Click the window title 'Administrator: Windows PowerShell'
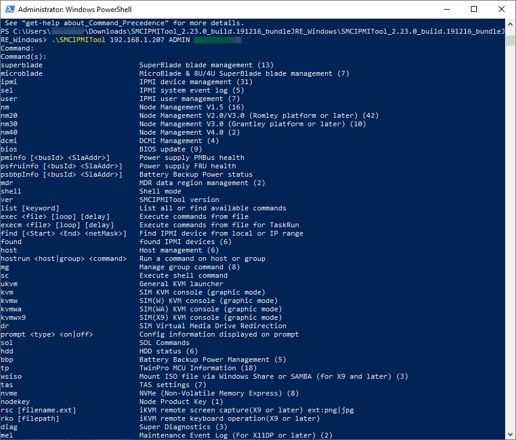The width and height of the screenshot is (516, 440). click(74, 9)
